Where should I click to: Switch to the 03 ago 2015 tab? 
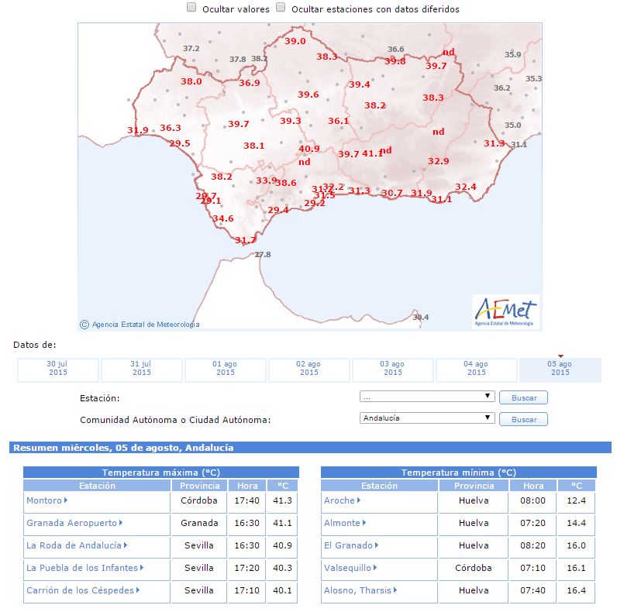(393, 369)
